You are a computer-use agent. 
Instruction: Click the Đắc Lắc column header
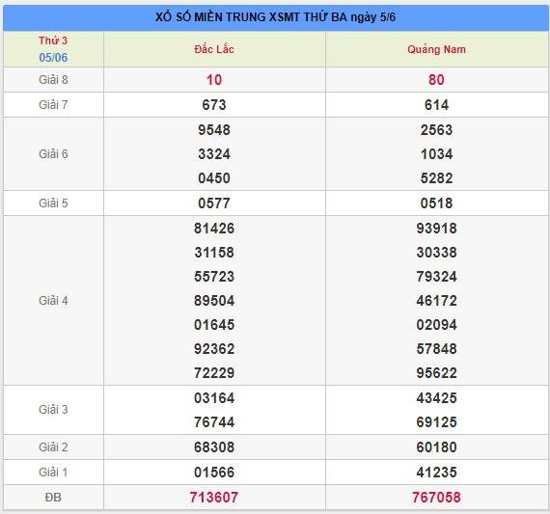[214, 49]
